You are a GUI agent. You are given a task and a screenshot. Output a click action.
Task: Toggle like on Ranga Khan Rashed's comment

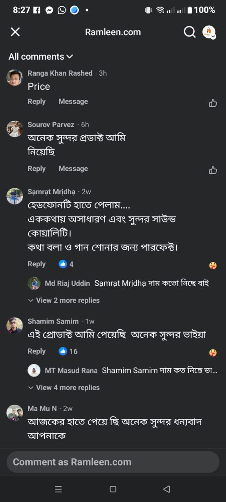click(213, 103)
